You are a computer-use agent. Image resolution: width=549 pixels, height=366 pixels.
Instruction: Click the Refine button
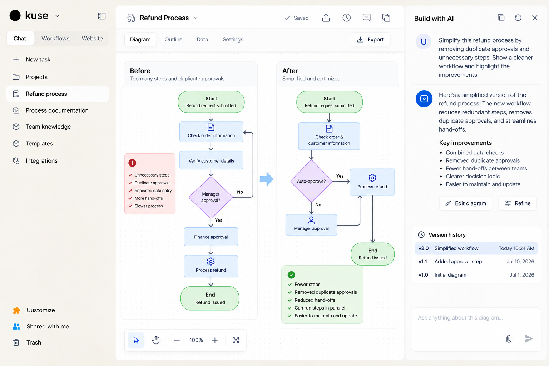point(518,203)
